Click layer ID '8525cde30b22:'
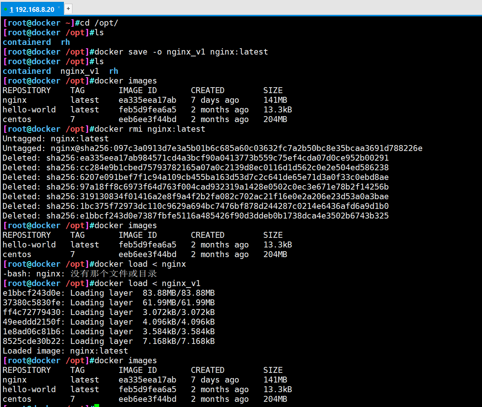 [34, 341]
